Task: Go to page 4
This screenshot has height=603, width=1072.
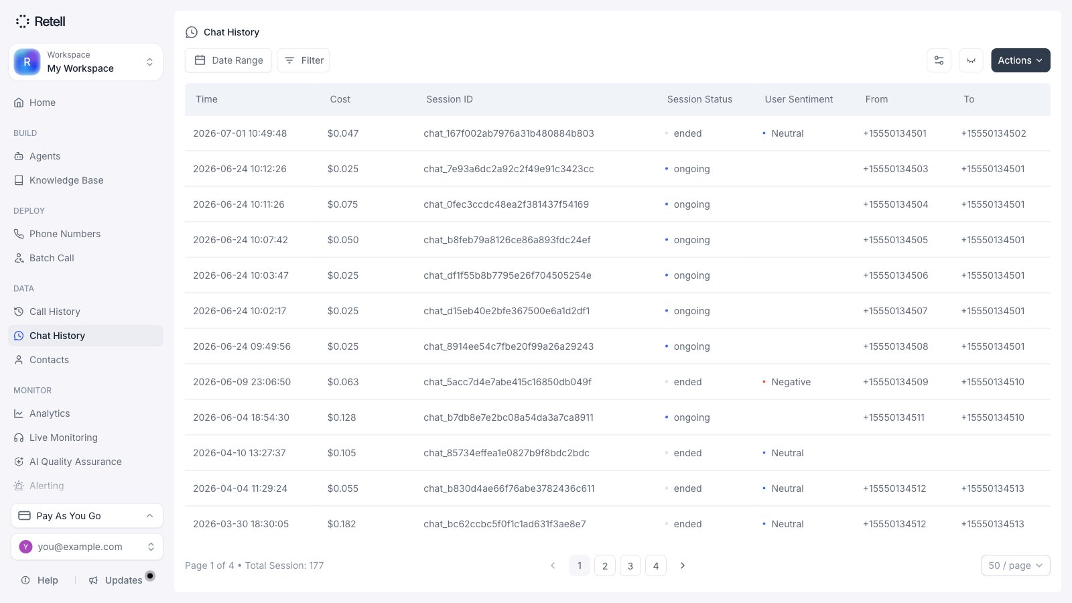Action: pos(656,565)
